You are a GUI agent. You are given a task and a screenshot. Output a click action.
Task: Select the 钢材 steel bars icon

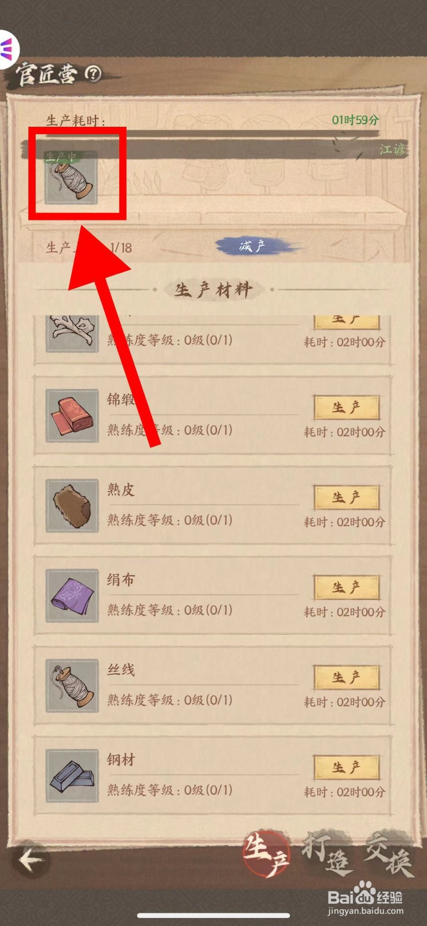72,776
